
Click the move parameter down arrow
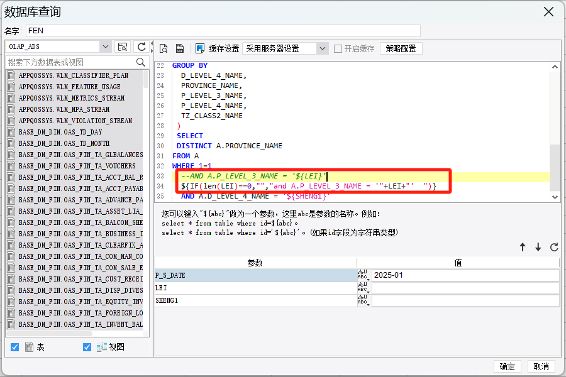[538, 247]
